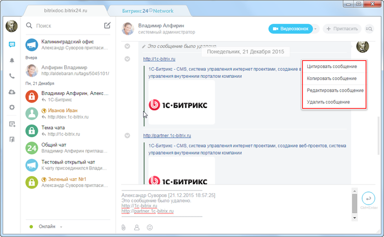Attach a file with paperclip icon

pos(123,228)
